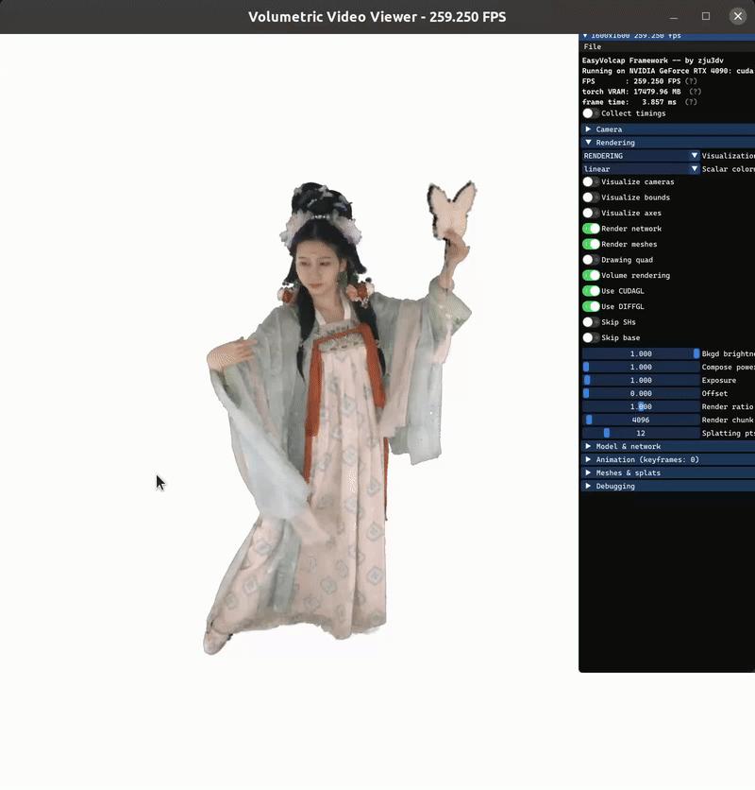This screenshot has width=755, height=790.
Task: Click the Splatting pts slider
Action: 641,434
